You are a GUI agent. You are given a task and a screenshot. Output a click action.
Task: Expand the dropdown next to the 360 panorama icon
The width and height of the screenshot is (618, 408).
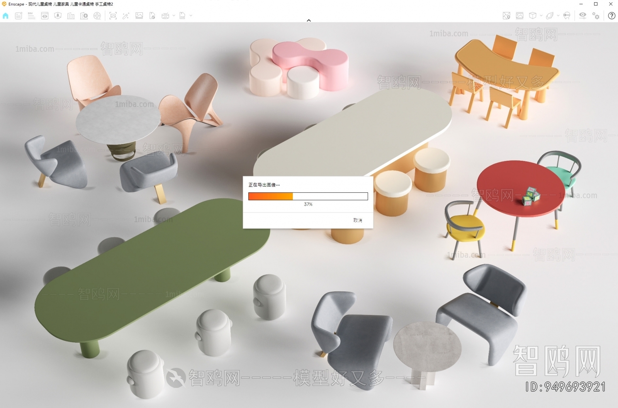[x=174, y=16]
